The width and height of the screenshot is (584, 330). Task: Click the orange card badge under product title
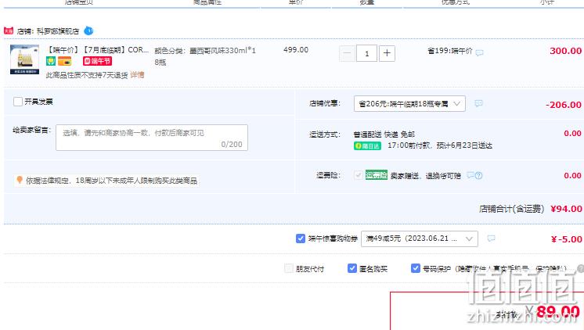(x=64, y=61)
